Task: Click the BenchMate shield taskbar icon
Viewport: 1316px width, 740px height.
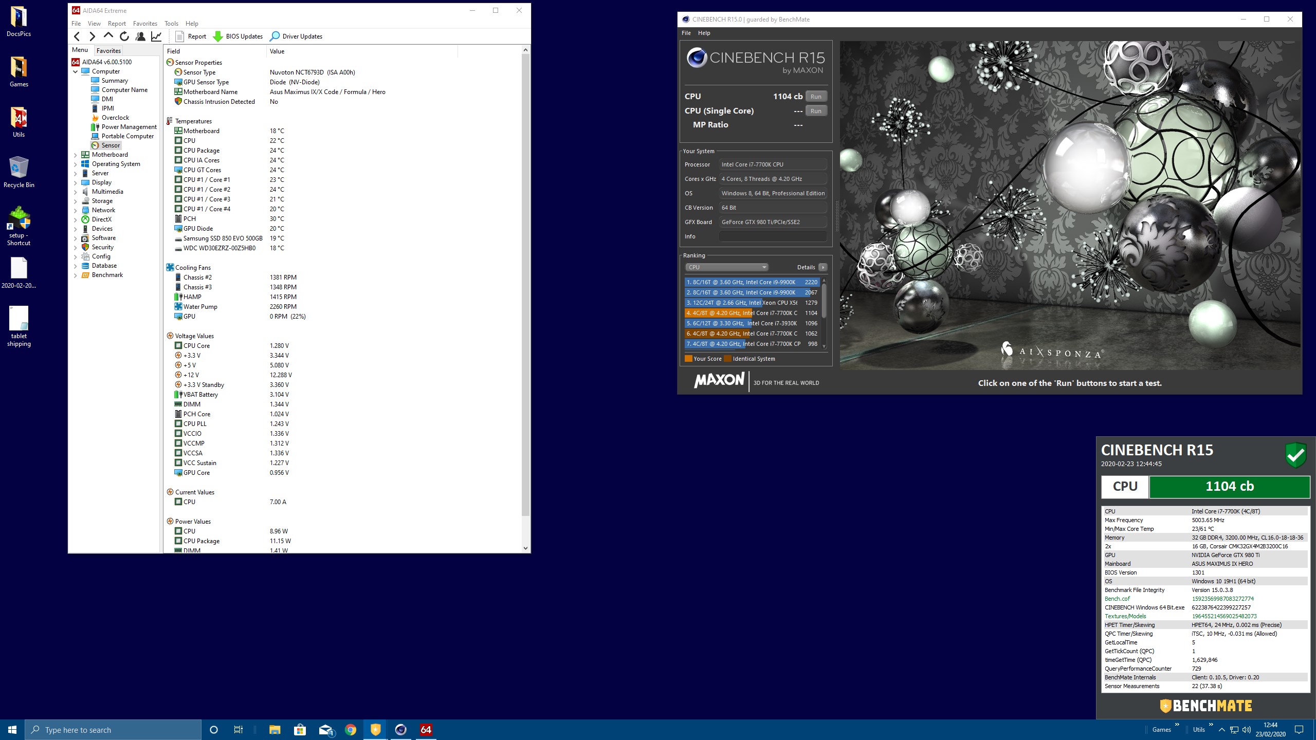Action: [x=376, y=730]
